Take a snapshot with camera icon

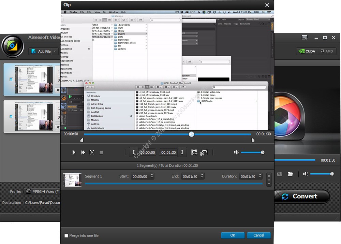coord(280,174)
